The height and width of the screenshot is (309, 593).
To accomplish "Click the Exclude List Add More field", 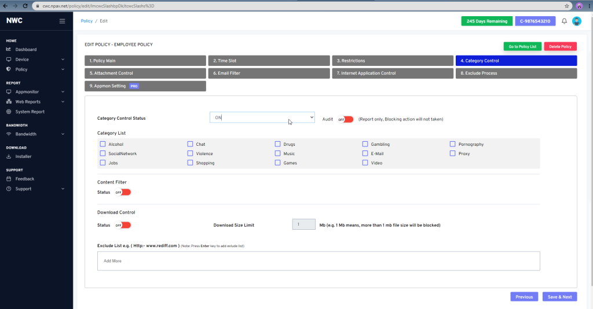I will pos(319,261).
